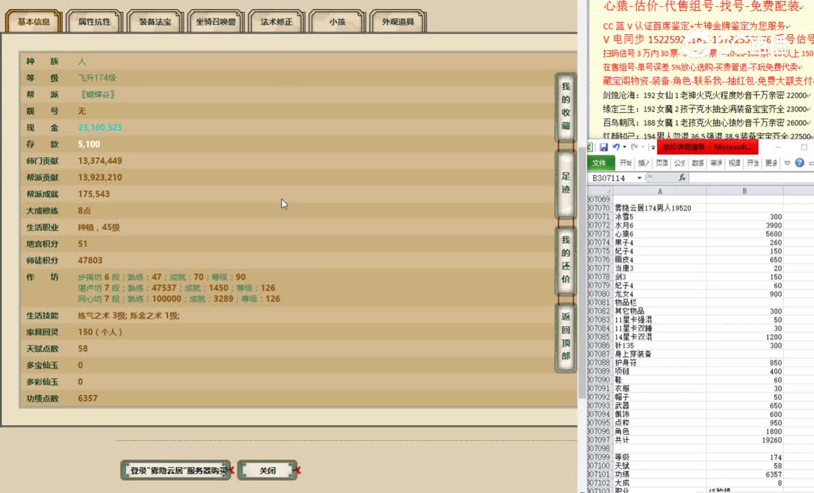Click the Save icon in the spreadsheet toolbar
This screenshot has height=493, width=814.
604,147
